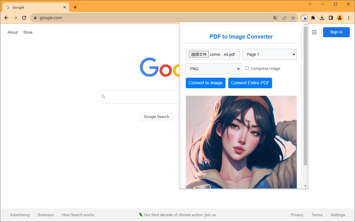Click the Convert Entire PDF button
This screenshot has width=355, height=222.
coord(250,83)
